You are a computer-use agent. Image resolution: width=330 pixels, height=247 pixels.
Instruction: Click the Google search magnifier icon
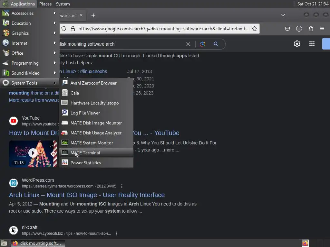point(216,44)
